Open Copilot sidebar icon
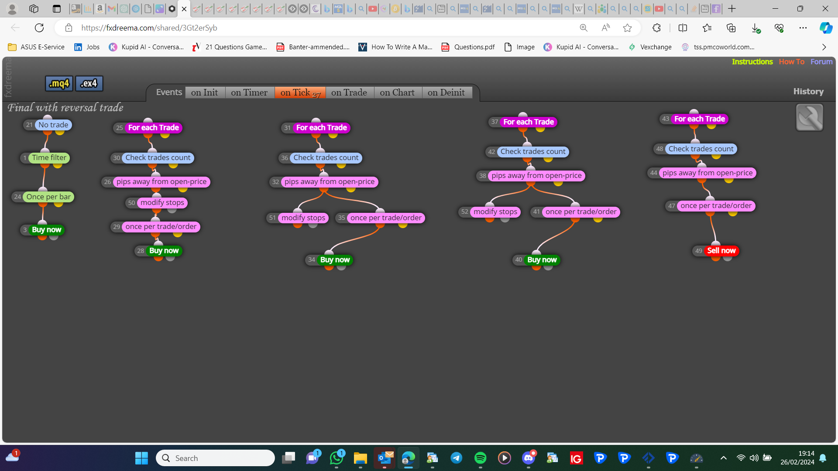The width and height of the screenshot is (838, 471). click(x=825, y=28)
